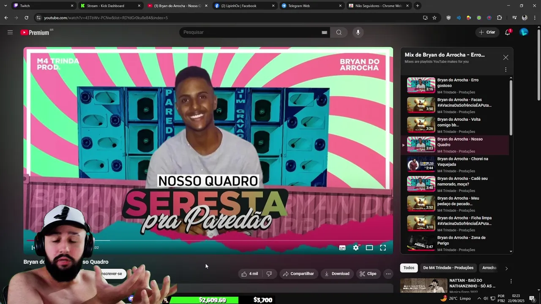This screenshot has height=304, width=541.
Task: Open the YouTube hamburger guide menu
Action: click(x=10, y=33)
